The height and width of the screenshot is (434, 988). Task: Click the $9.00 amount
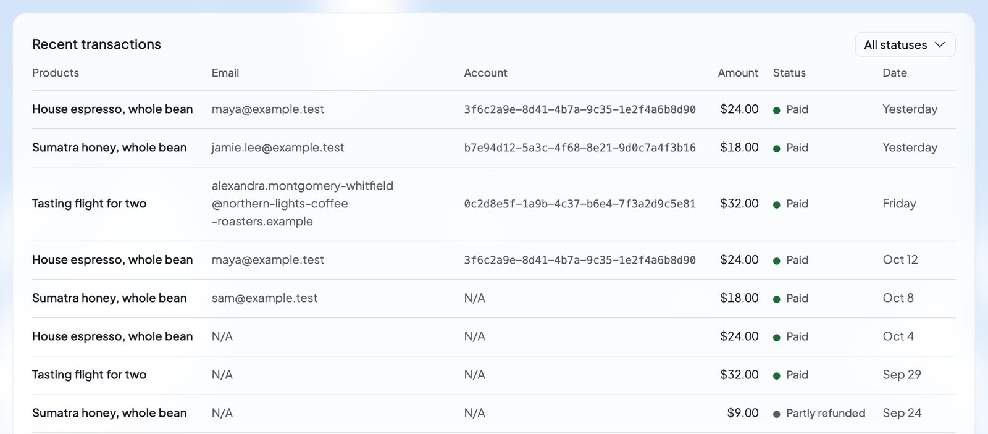[x=743, y=413]
